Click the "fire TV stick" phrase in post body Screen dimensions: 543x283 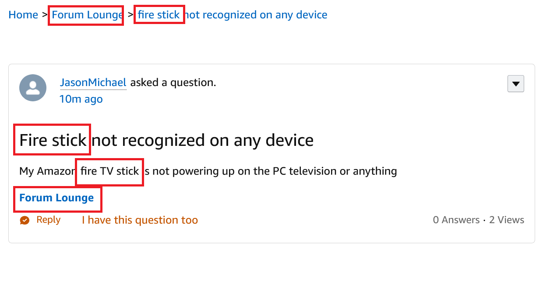pyautogui.click(x=109, y=171)
